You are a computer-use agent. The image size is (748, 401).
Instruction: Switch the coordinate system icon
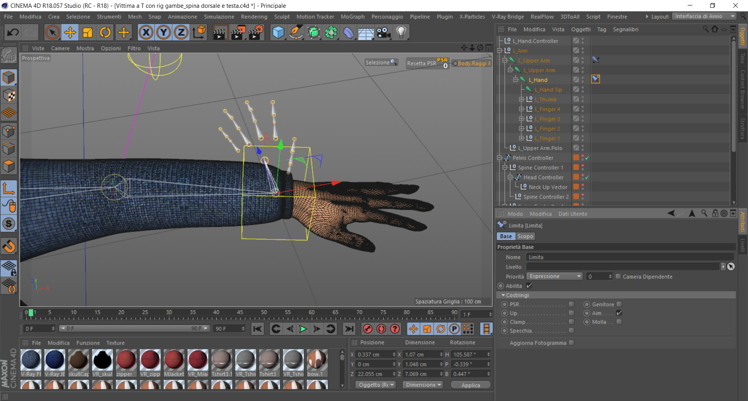pyautogui.click(x=199, y=32)
